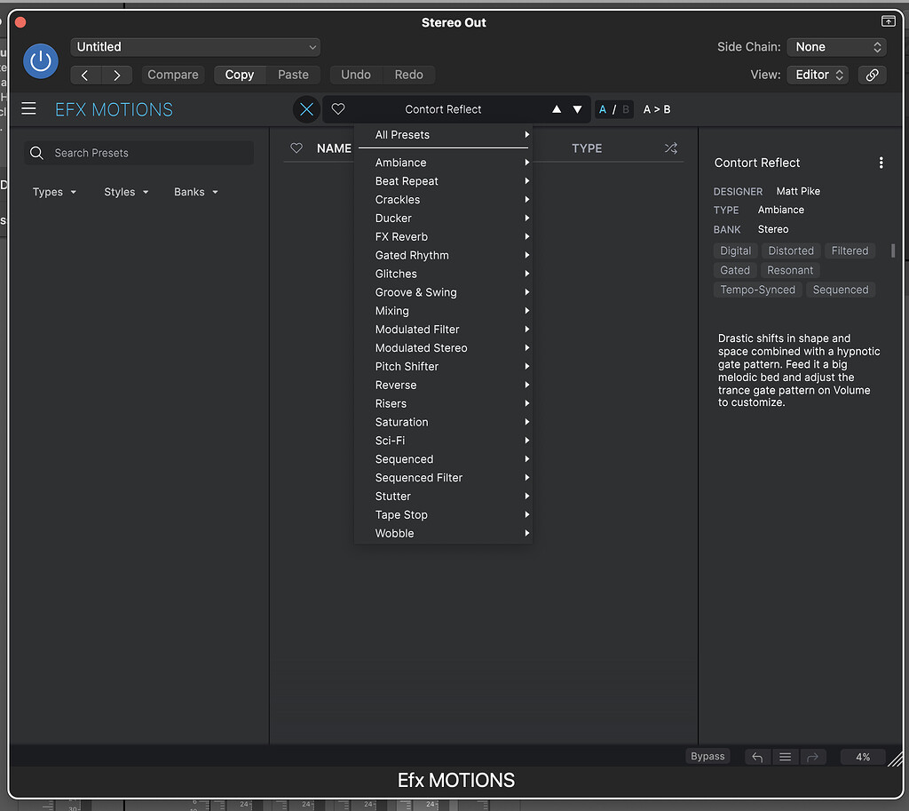The image size is (909, 811).
Task: Click the Tempo-Synced style tag
Action: 758,290
